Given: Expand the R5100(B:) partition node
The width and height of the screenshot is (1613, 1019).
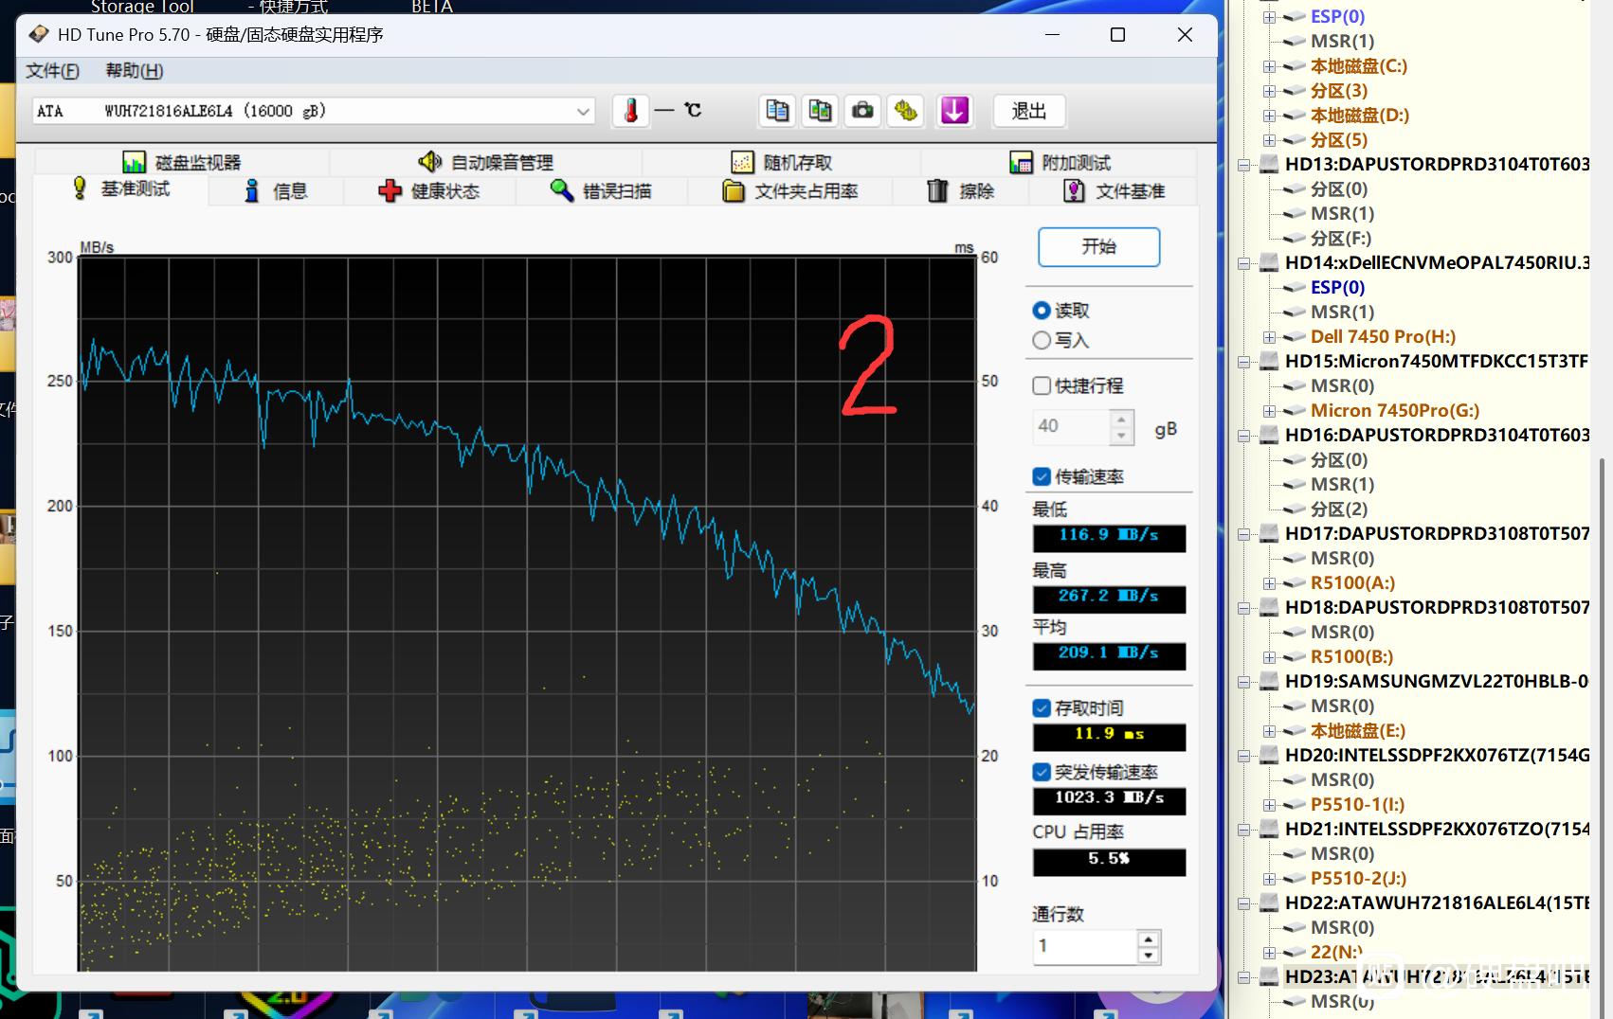Looking at the screenshot, I should pyautogui.click(x=1269, y=656).
